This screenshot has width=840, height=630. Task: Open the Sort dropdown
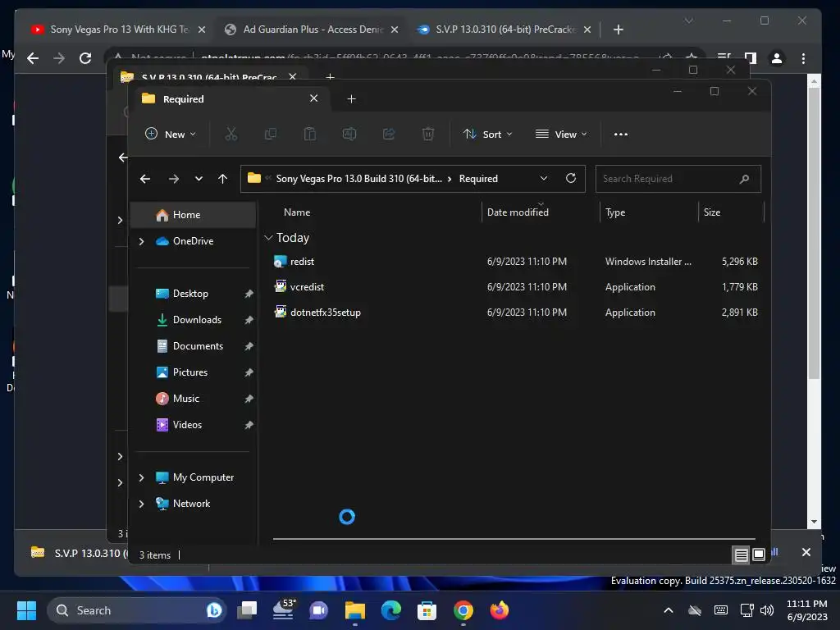coord(487,134)
